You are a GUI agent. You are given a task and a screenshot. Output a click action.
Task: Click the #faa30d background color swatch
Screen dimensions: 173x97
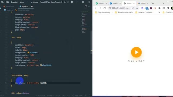coord(28,53)
